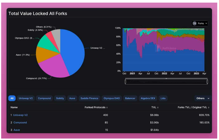Viewport: 219px width, 140px height.
Task: Open Compound link in table row 2
Action: [x=20, y=123]
